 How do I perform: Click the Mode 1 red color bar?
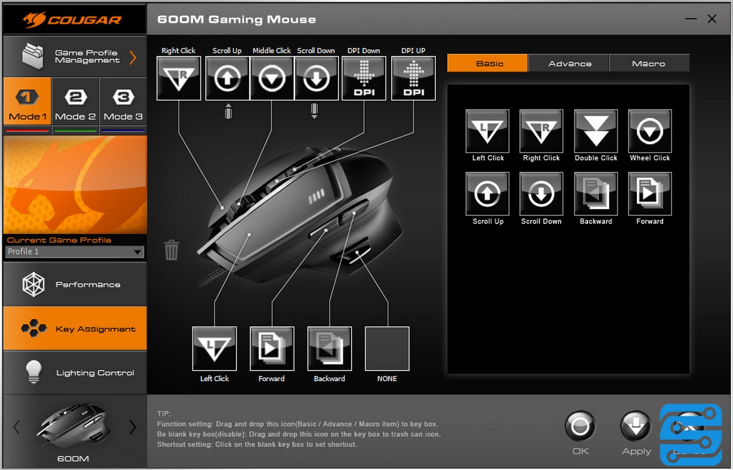[x=27, y=131]
